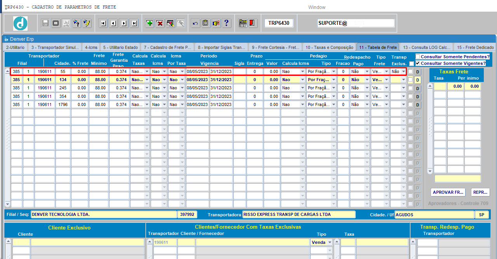This screenshot has width=497, height=259.
Task: Click Taxas Frete scrollbar down arrow
Action: (430, 171)
